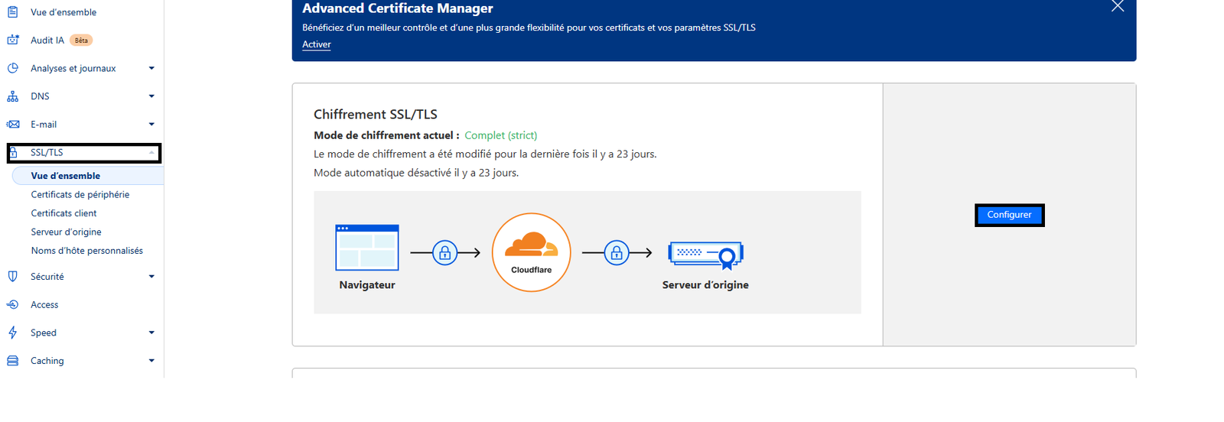Click the Activer link in banner

[317, 44]
